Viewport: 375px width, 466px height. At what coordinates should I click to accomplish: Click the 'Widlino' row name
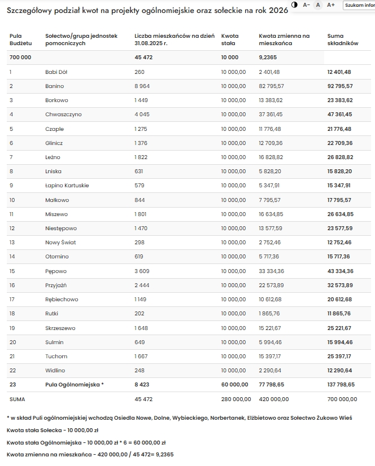[55, 371]
